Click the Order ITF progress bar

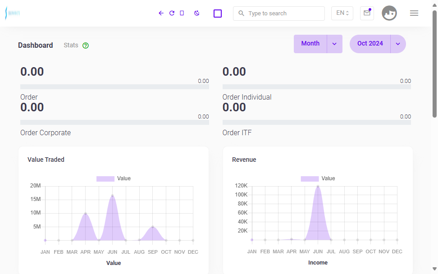coord(316,122)
